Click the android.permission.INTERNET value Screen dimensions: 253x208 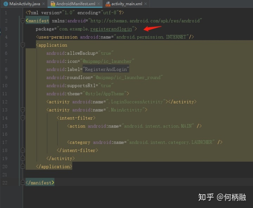tap(151, 37)
